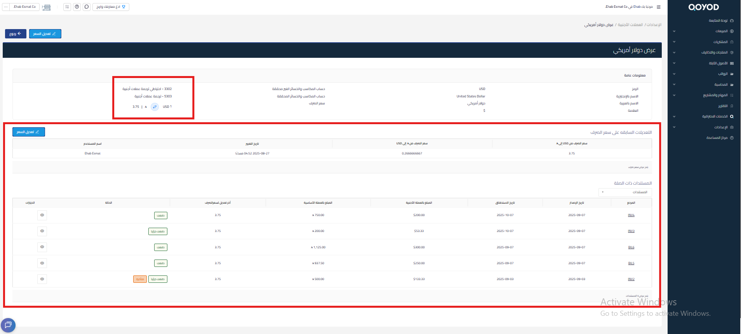Click the الإعدادات gear sidebar icon
The height and width of the screenshot is (334, 741).
pyautogui.click(x=732, y=127)
